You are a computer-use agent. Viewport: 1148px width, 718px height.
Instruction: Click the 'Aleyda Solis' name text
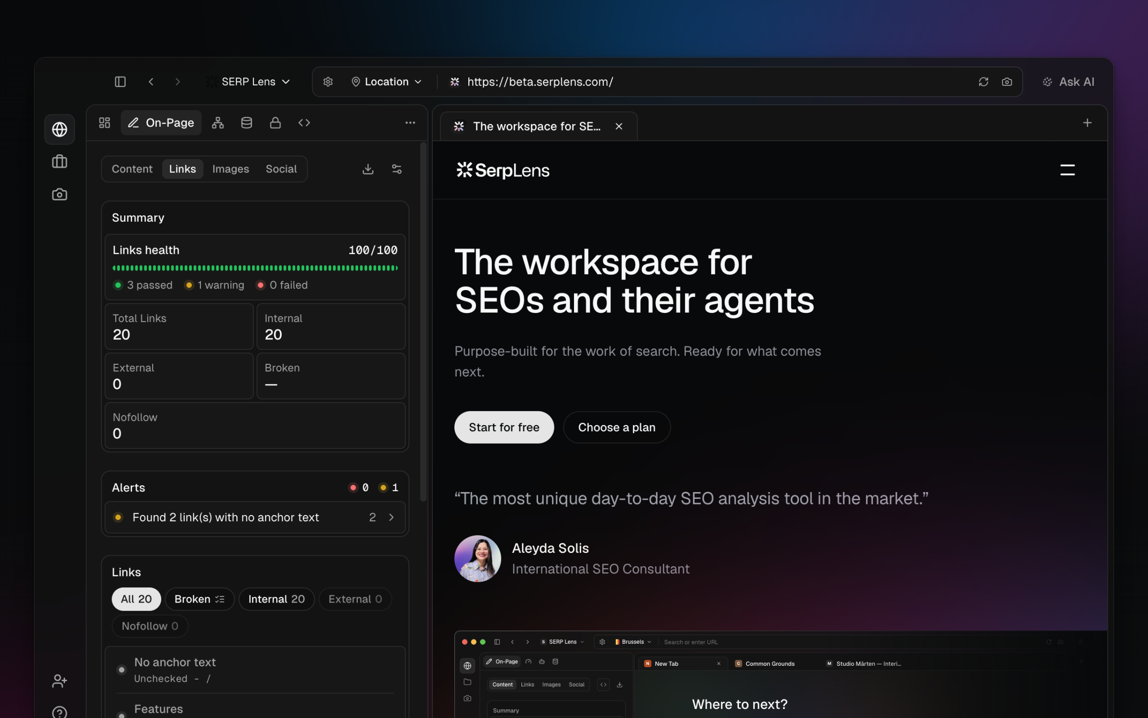[551, 549]
